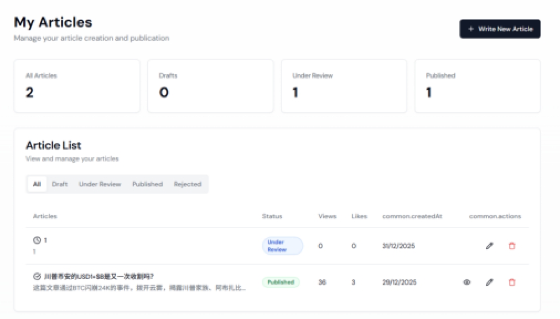The width and height of the screenshot is (560, 319).
Task: Click the Under Review status badge
Action: [282, 245]
